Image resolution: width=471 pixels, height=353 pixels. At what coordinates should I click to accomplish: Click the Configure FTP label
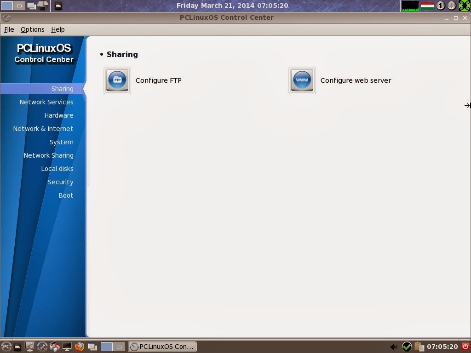click(159, 80)
